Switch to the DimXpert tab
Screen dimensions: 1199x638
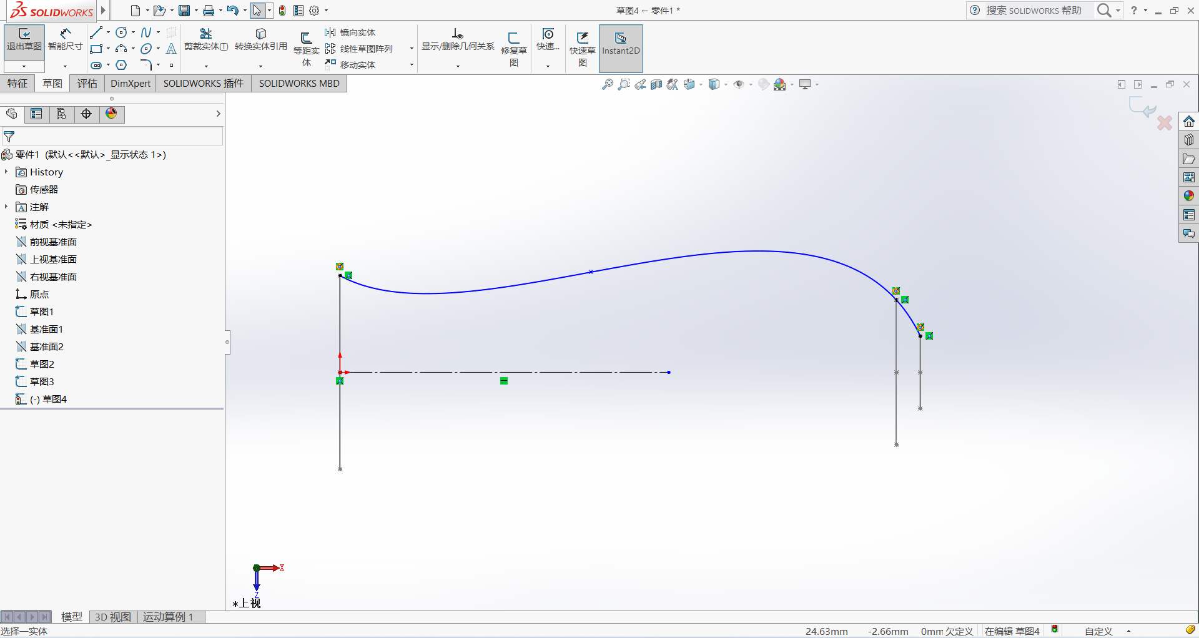pos(131,84)
